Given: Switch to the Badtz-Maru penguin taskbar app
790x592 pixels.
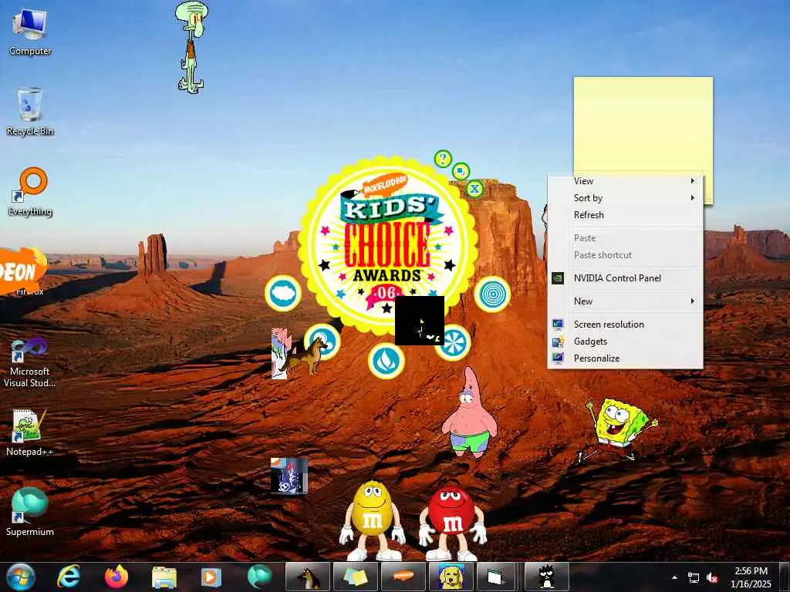Looking at the screenshot, I should point(547,577).
